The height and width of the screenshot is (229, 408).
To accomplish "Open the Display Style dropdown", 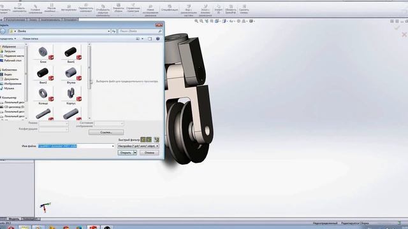I will pyautogui.click(x=224, y=21).
